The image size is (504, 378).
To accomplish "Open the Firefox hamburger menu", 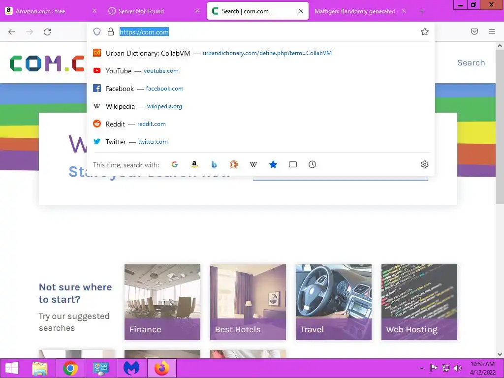I will tap(492, 31).
